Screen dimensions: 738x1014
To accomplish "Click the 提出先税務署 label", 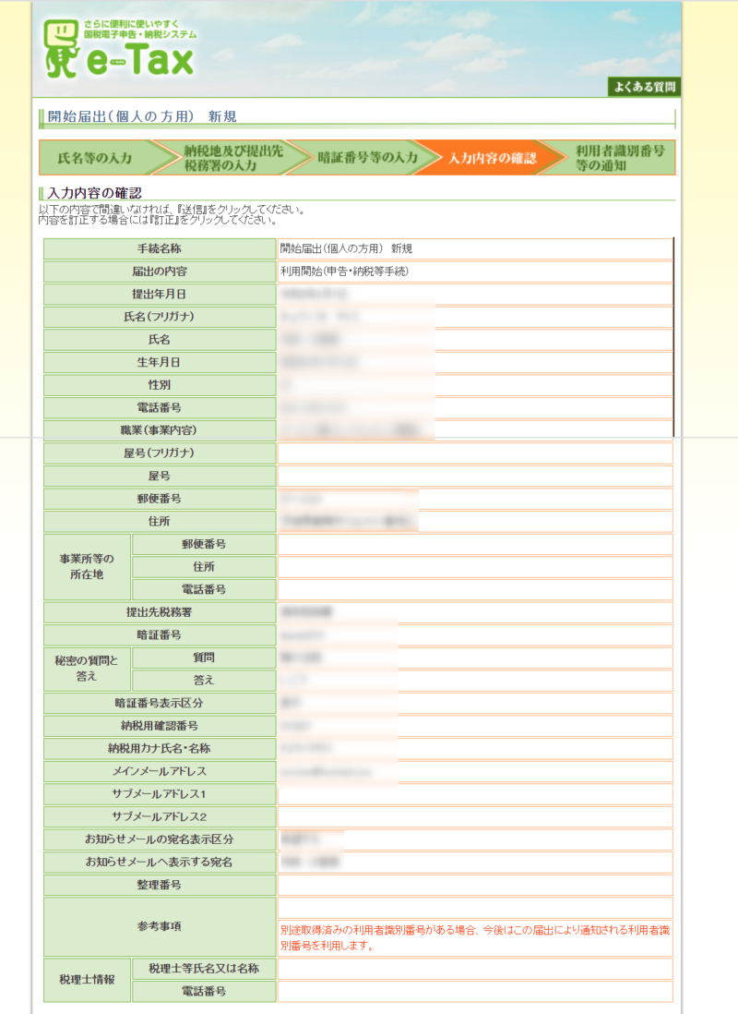I will [x=160, y=612].
